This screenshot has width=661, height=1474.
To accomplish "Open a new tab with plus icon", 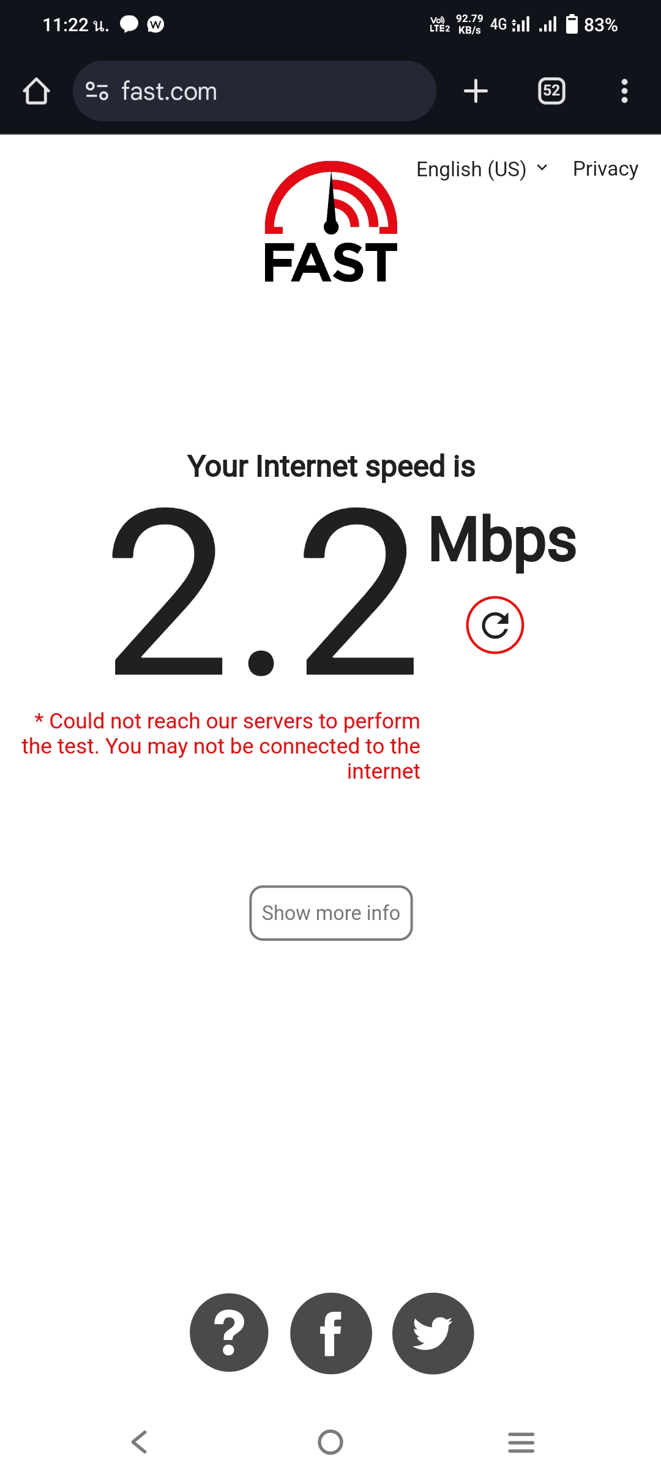I will tap(476, 91).
